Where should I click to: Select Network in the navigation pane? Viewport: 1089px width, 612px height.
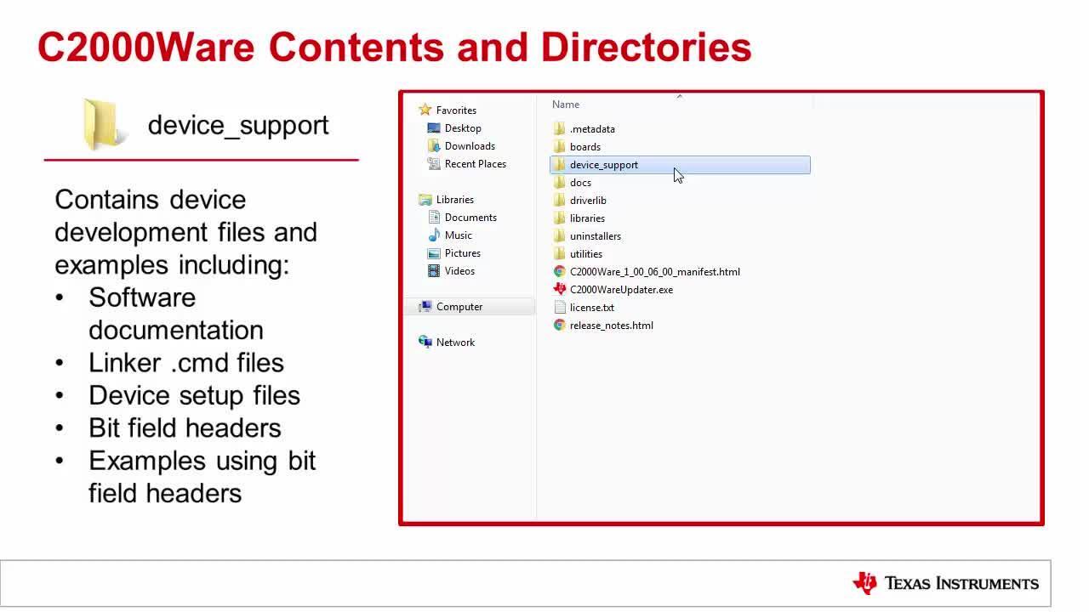click(455, 343)
